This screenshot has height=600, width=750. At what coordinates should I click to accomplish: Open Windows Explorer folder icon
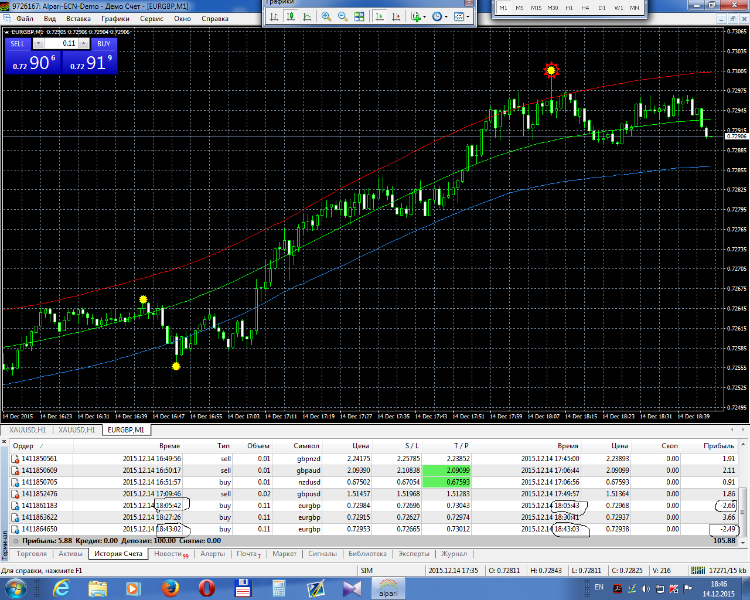click(x=98, y=588)
